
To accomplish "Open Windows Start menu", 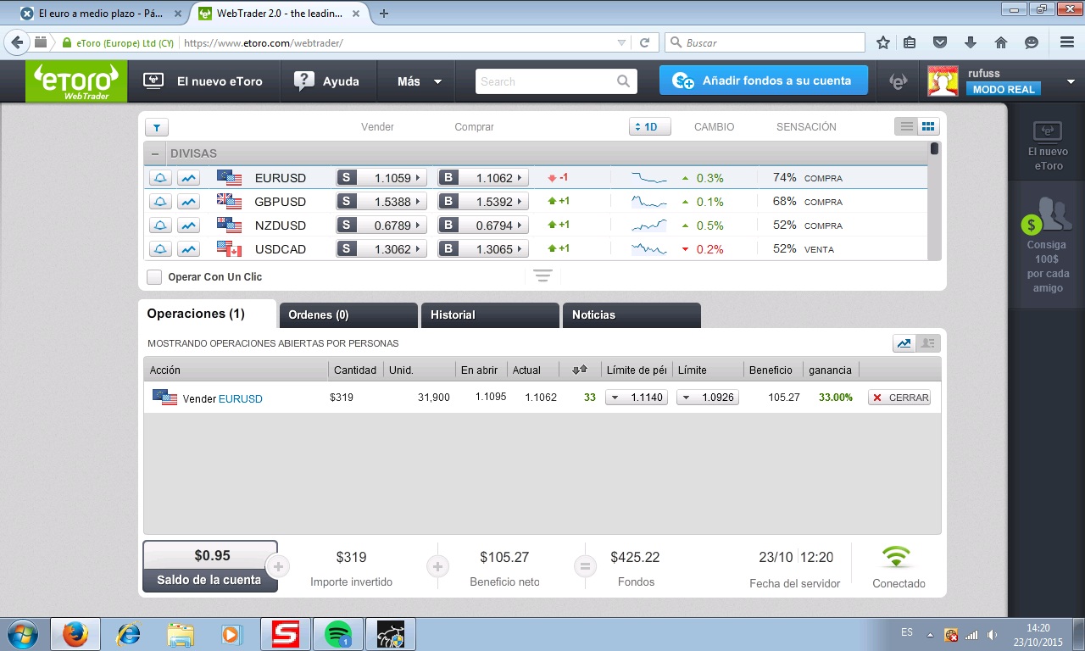I will pos(23,634).
